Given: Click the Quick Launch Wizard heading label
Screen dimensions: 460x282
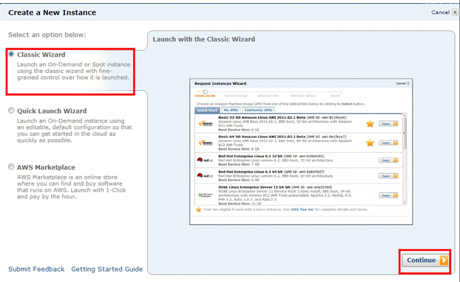Looking at the screenshot, I should pyautogui.click(x=52, y=111).
